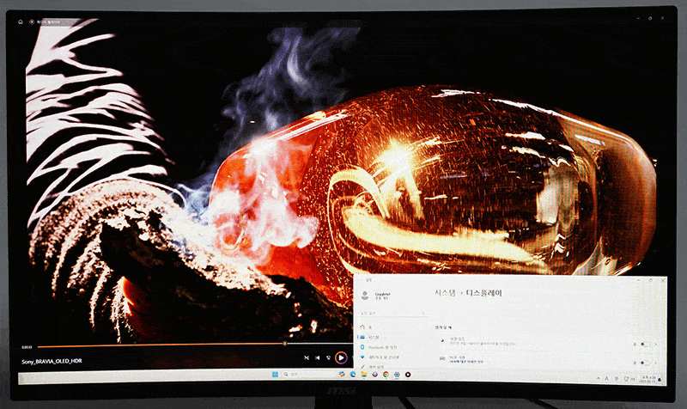The height and width of the screenshot is (409, 687).
Task: Open the notification bell in tray
Action: click(x=660, y=380)
